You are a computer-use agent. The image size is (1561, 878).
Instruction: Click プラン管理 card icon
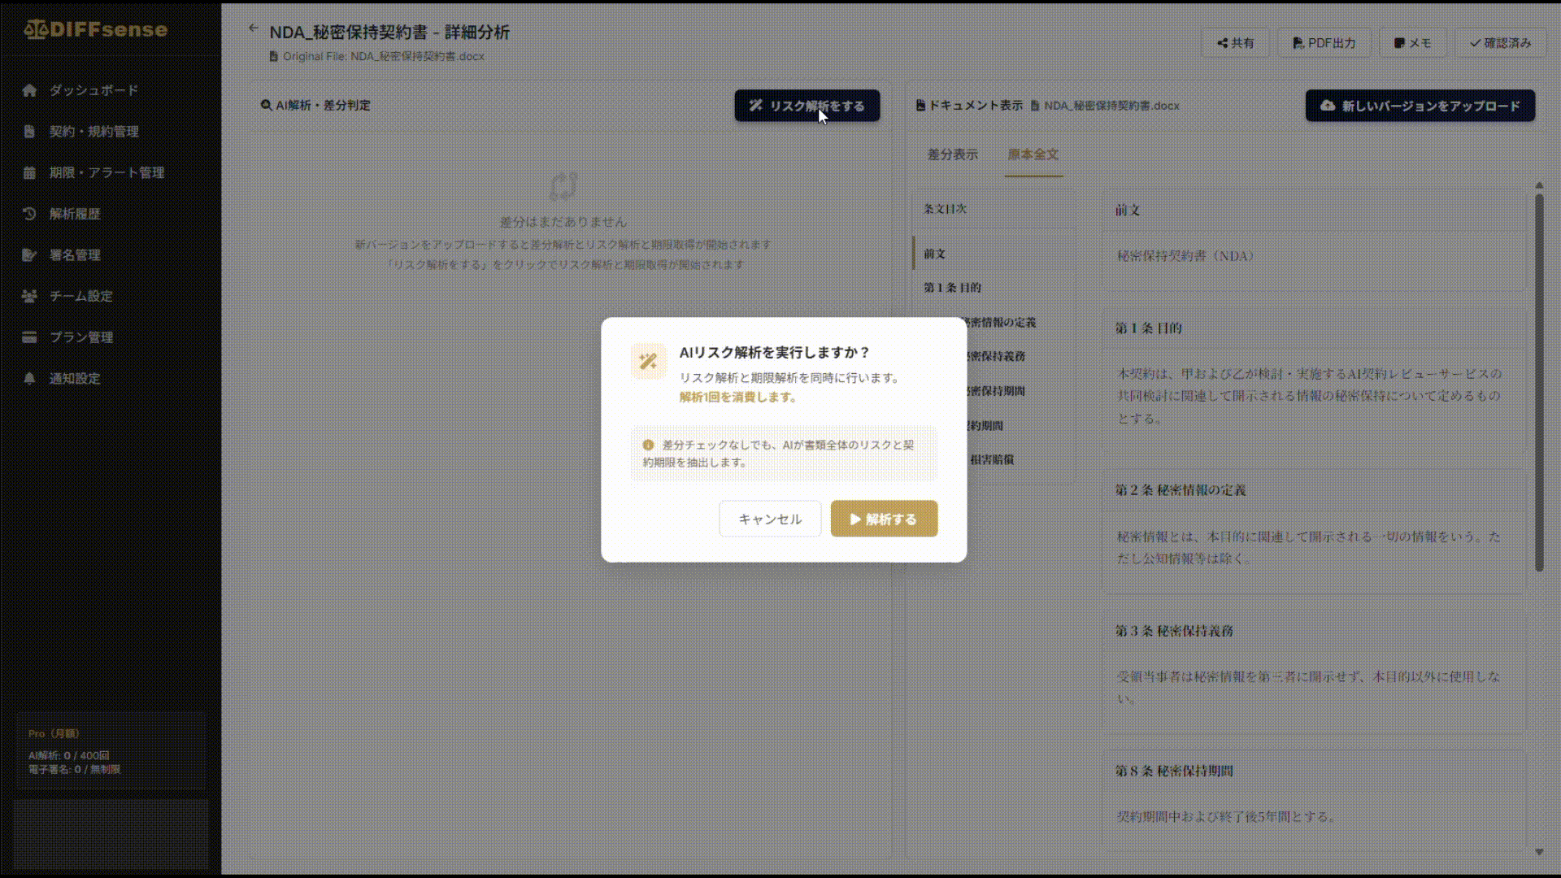[30, 337]
